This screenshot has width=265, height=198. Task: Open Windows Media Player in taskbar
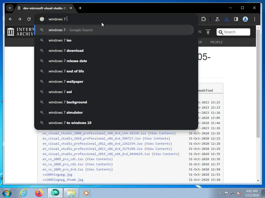coord(87,193)
